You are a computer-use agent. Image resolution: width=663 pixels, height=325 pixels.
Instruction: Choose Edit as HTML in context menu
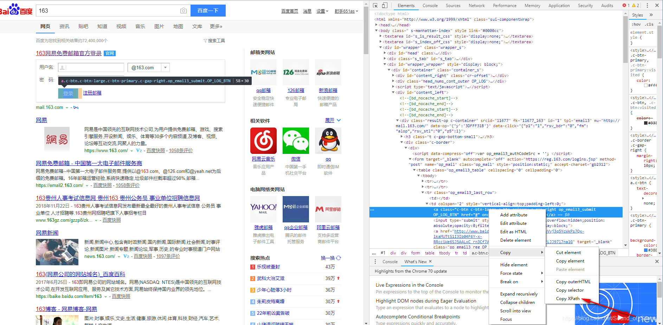coord(513,232)
